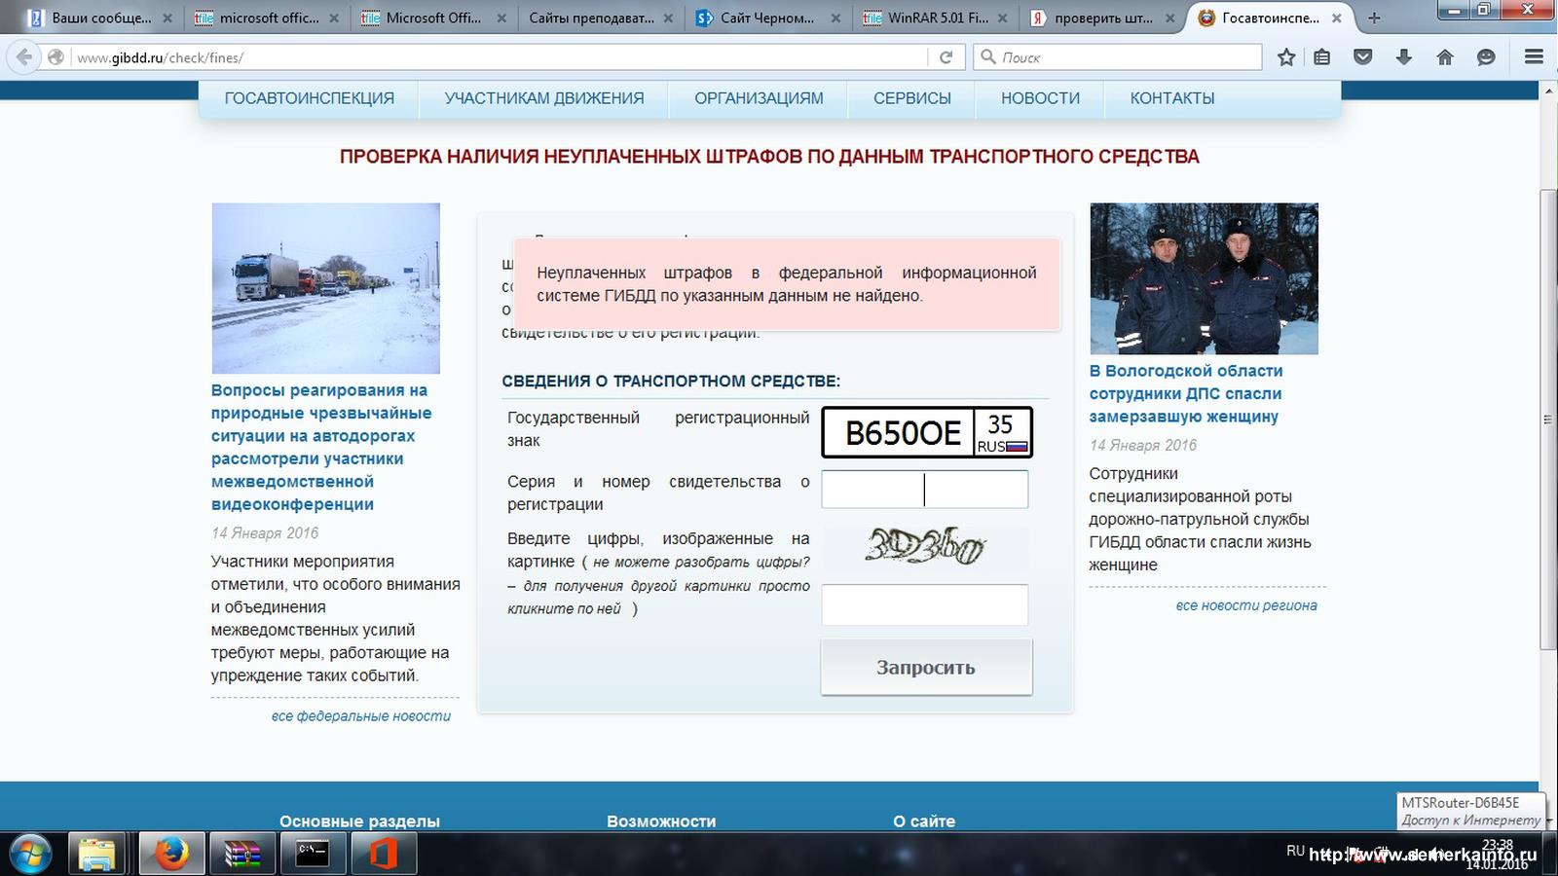The image size is (1558, 876).
Task: Open the downloads arrow icon
Action: click(x=1403, y=57)
